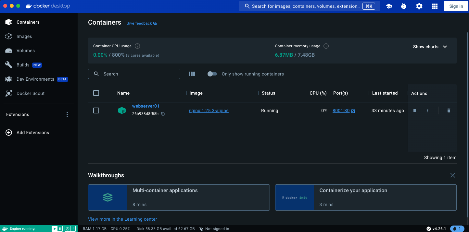Open the webserver01 container link
469x232 pixels.
(x=146, y=106)
